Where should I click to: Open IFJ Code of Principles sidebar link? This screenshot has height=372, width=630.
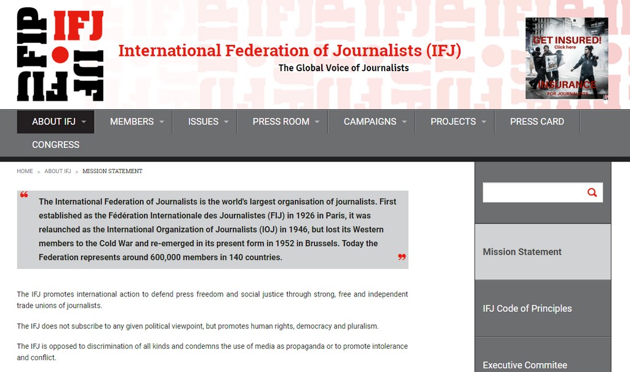543,309
